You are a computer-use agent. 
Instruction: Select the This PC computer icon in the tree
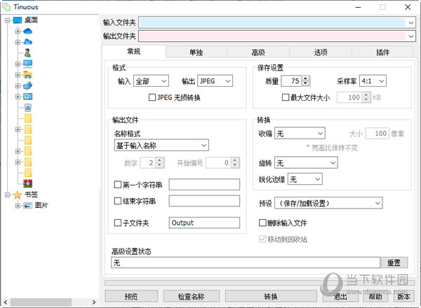coord(28,64)
